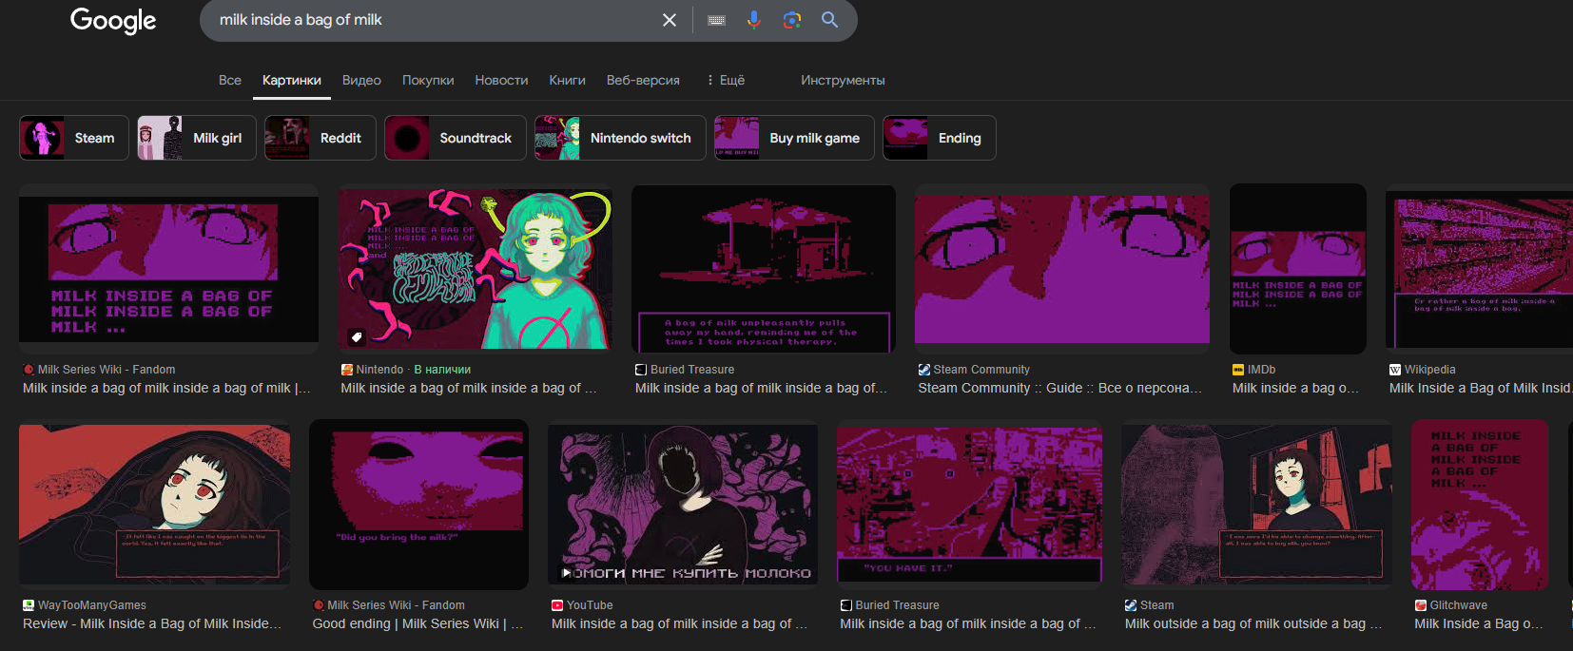Click the YouTube favicon under video result
The height and width of the screenshot is (651, 1573).
tap(557, 605)
